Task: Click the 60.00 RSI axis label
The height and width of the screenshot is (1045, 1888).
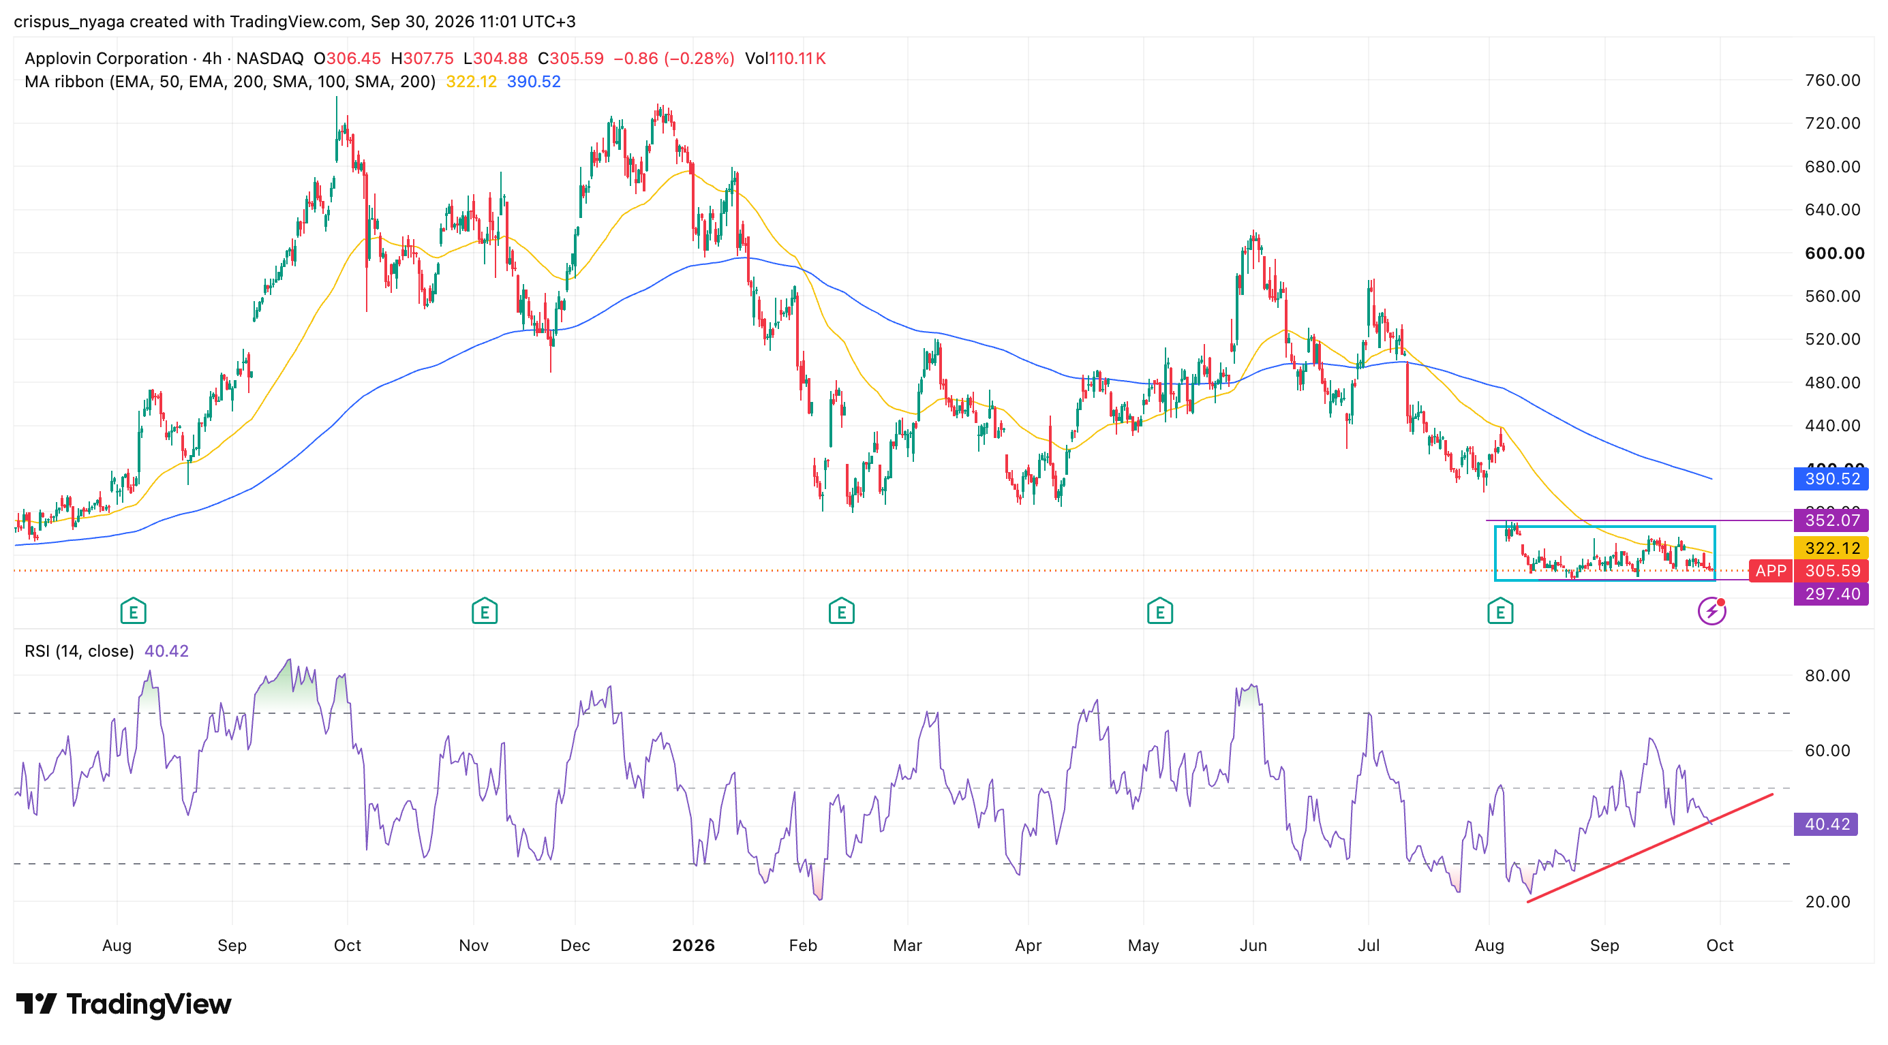Action: click(x=1827, y=751)
